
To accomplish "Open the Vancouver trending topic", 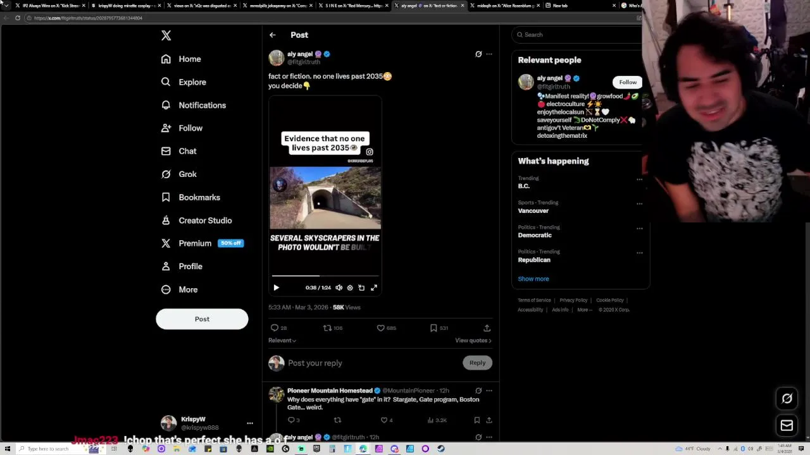I will 533,211.
